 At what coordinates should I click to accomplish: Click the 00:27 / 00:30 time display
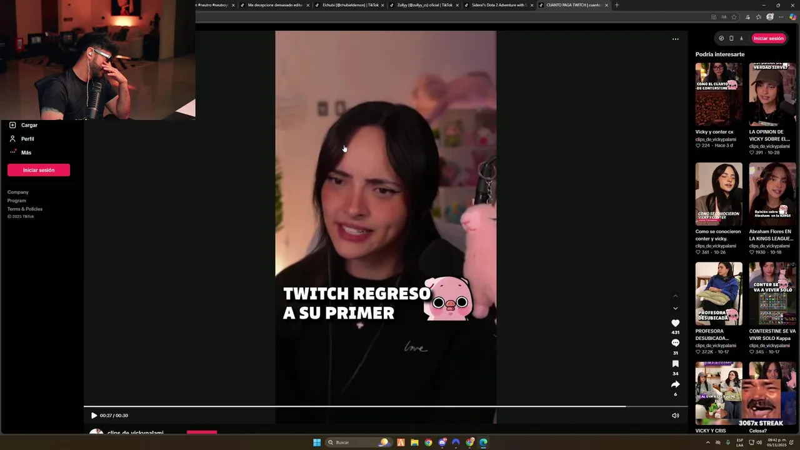point(114,416)
